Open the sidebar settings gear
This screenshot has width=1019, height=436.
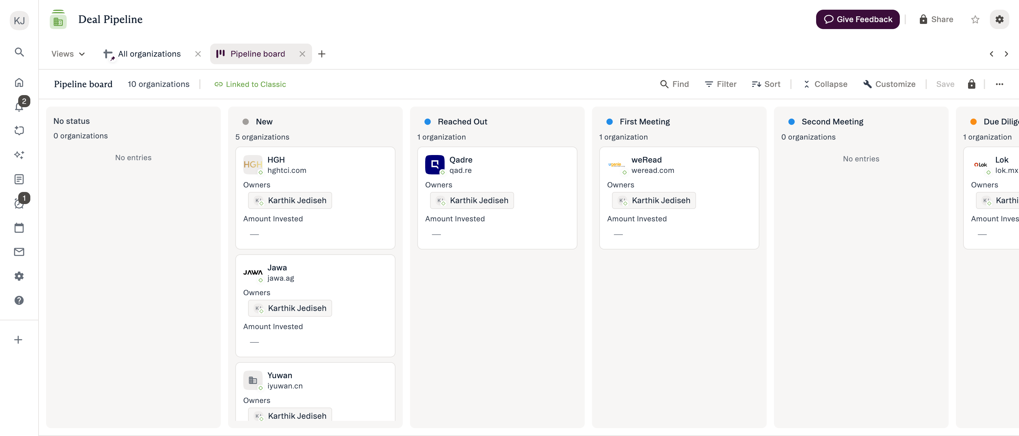(19, 276)
